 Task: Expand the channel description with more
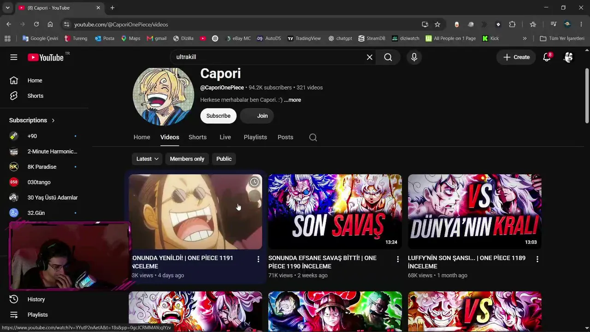[293, 100]
